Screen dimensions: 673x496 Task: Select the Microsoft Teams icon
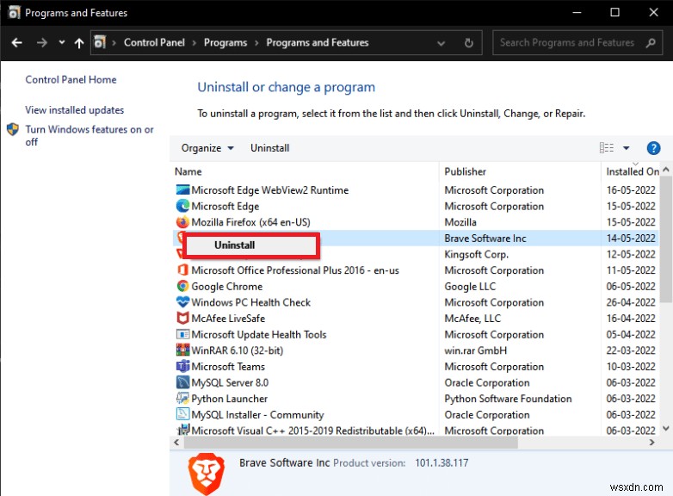[182, 367]
